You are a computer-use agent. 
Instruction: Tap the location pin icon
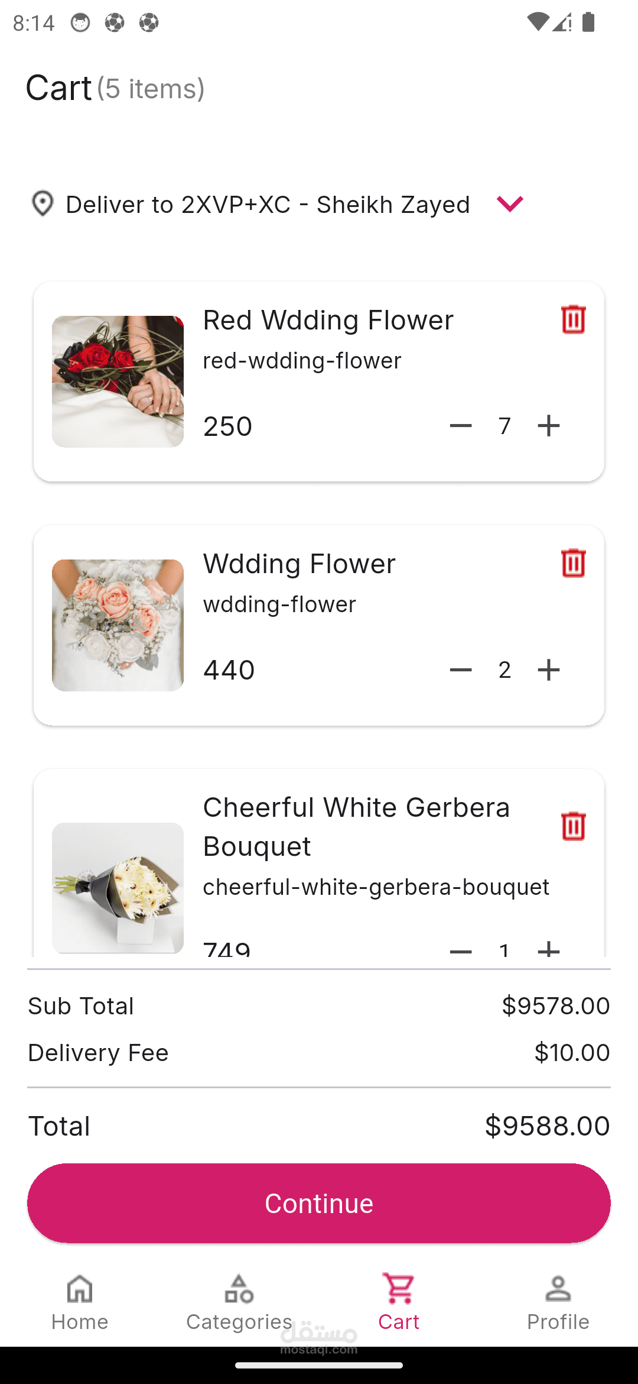(x=43, y=204)
